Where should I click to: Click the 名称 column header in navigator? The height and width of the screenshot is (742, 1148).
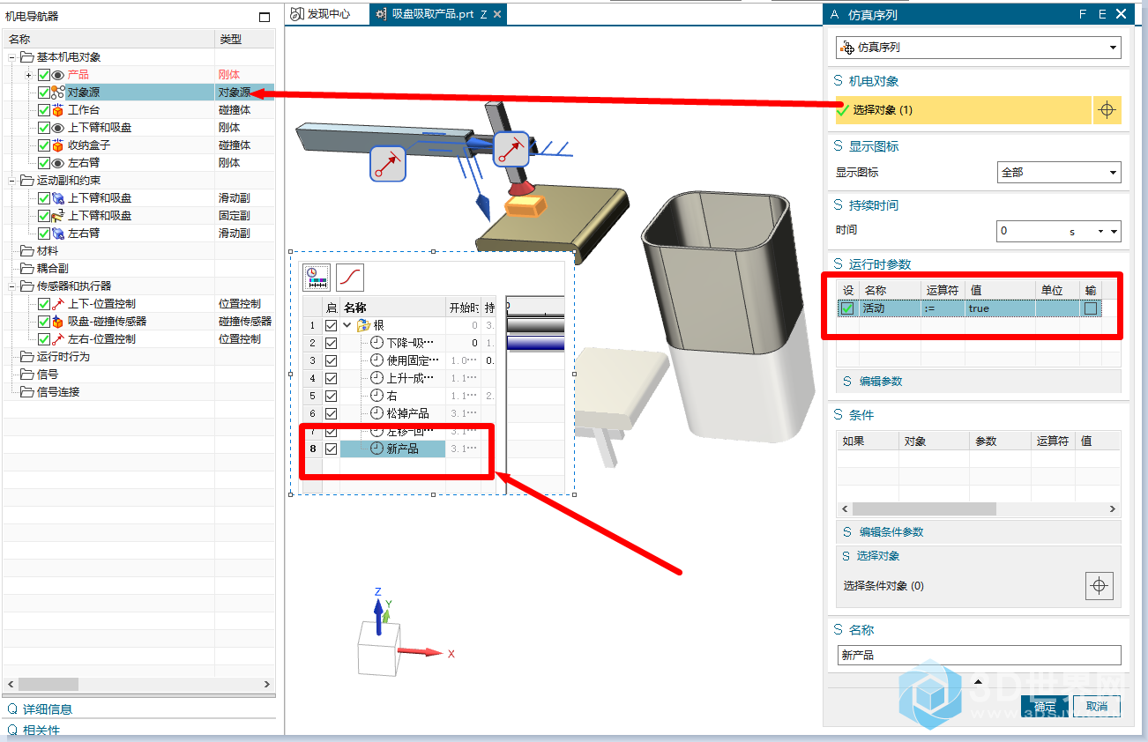point(108,40)
